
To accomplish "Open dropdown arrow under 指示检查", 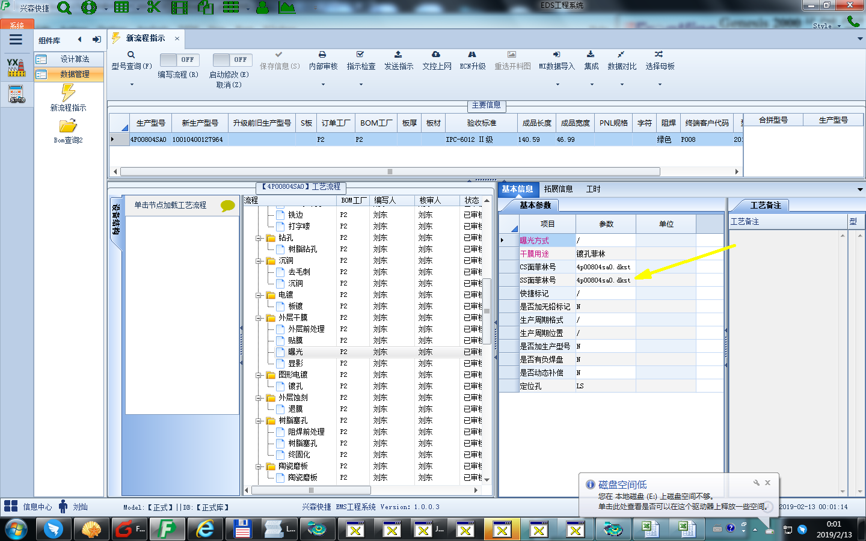I will 361,84.
